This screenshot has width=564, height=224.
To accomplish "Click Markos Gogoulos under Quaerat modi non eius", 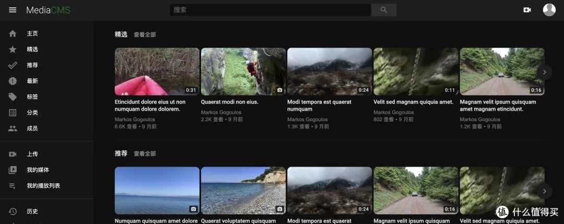I will (221, 112).
